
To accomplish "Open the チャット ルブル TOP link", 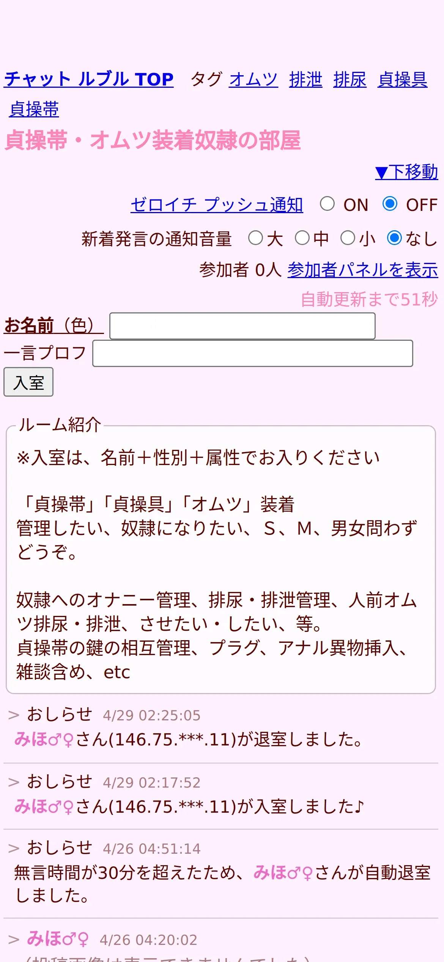I will [x=89, y=79].
